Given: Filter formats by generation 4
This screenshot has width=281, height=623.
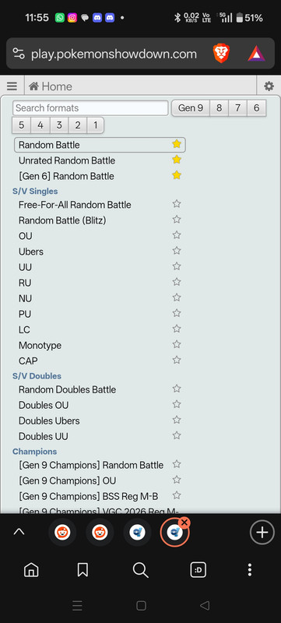Looking at the screenshot, I should [40, 125].
